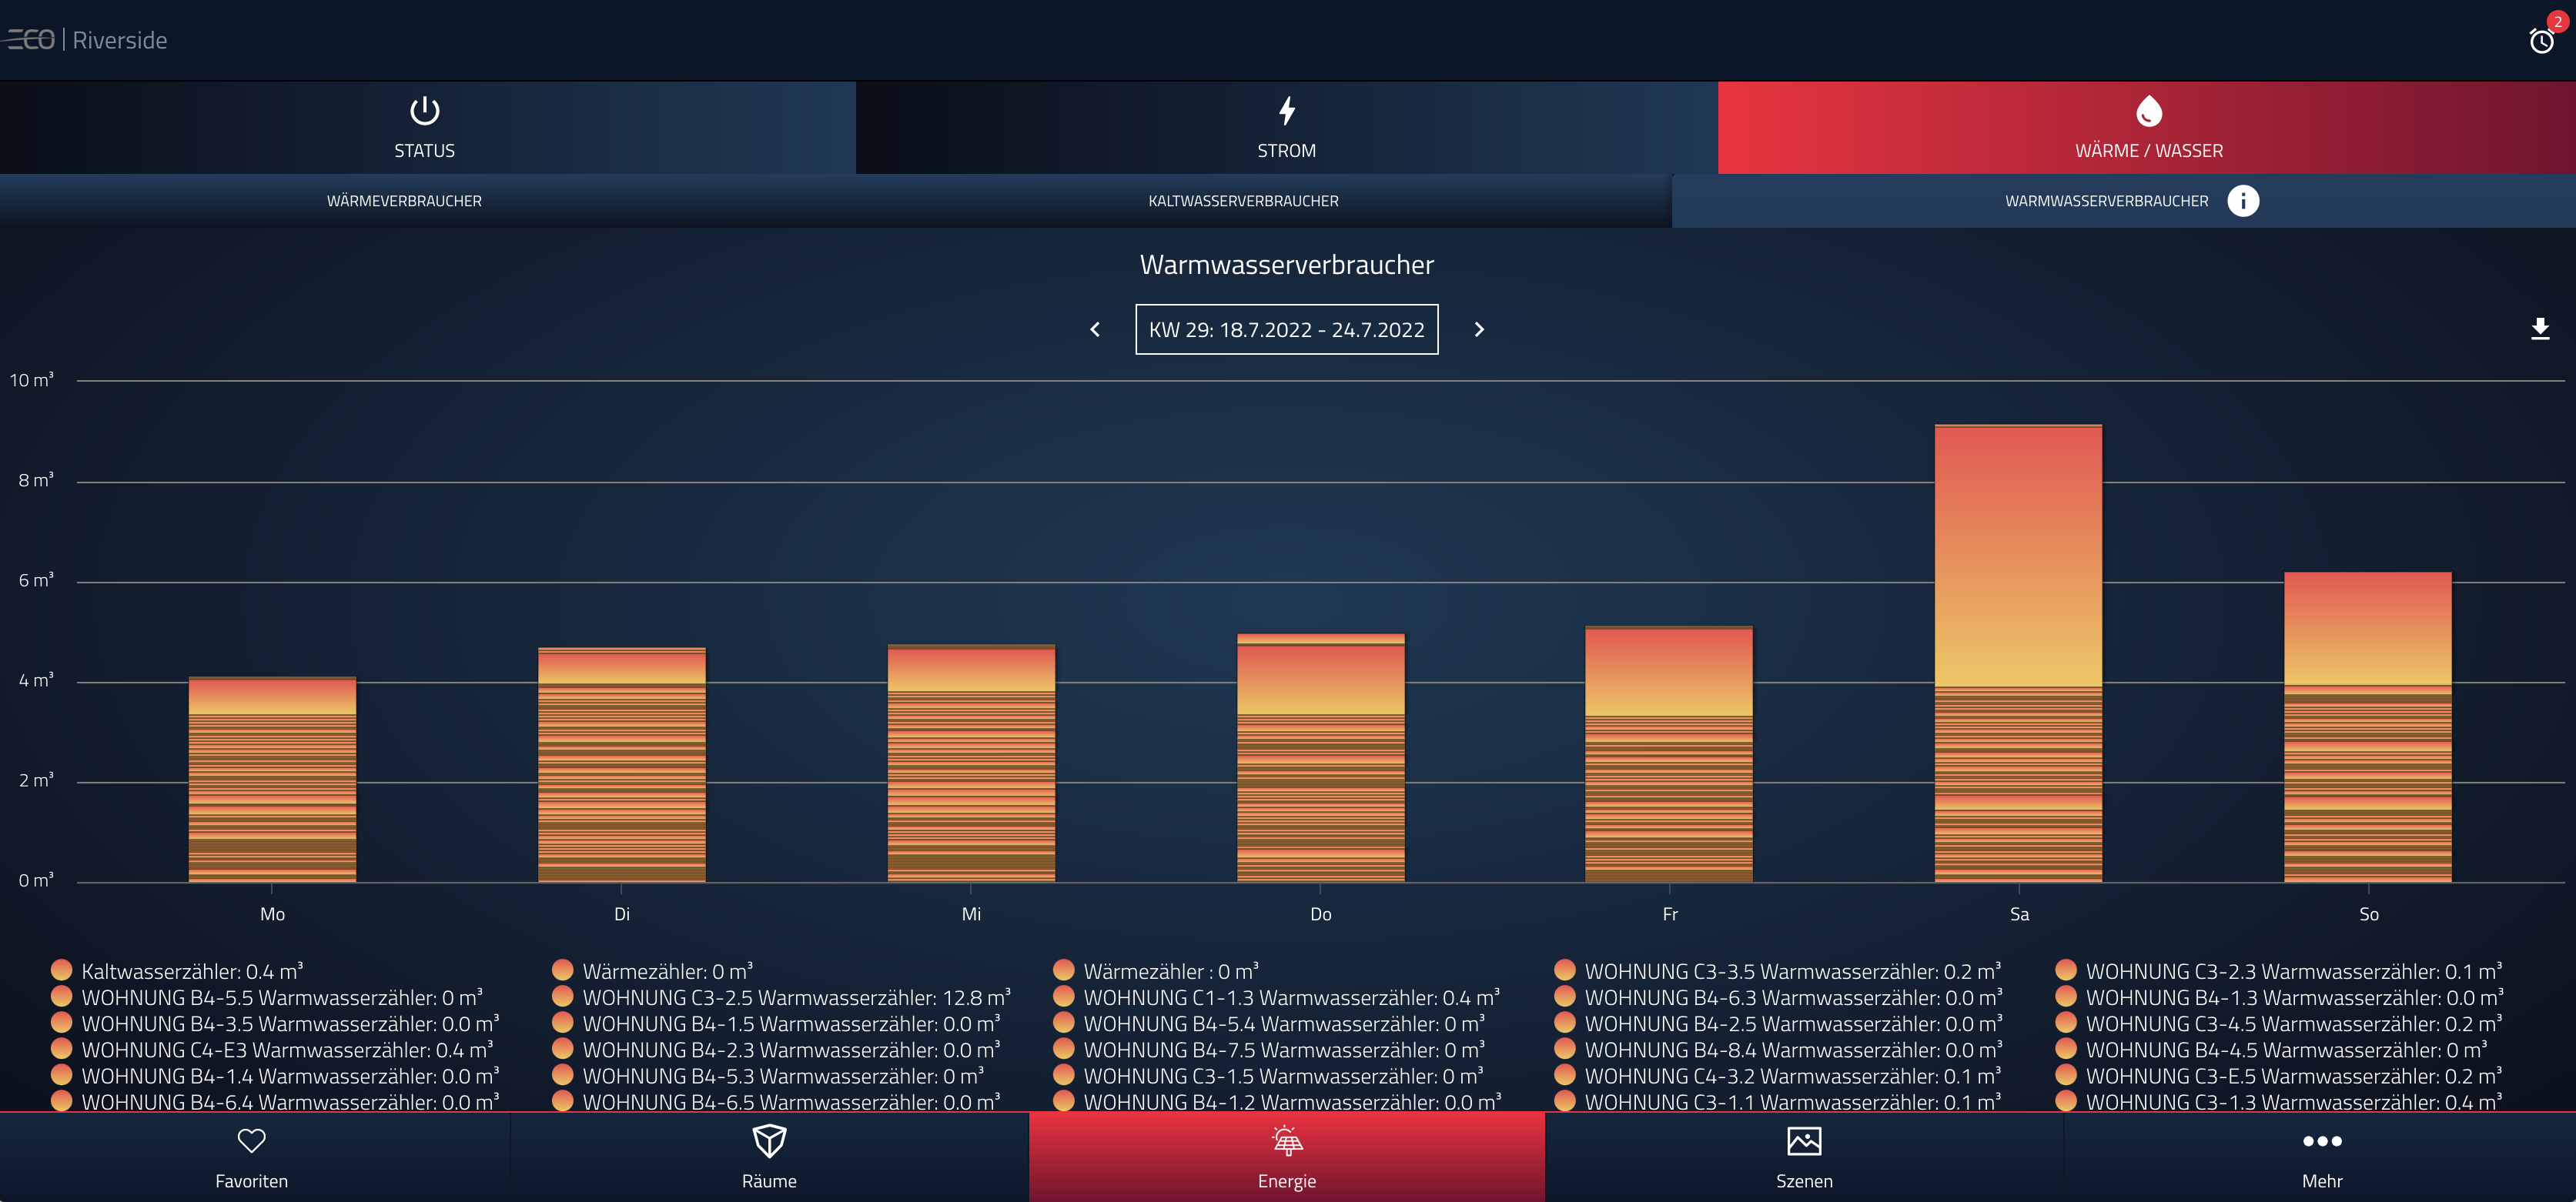
Task: Toggle swatch for WOHNUNG C3-3.5 Warmwasserzähler
Action: coord(1565,970)
